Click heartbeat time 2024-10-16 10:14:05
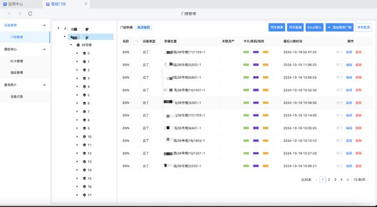This screenshot has width=377, height=207. (300, 116)
